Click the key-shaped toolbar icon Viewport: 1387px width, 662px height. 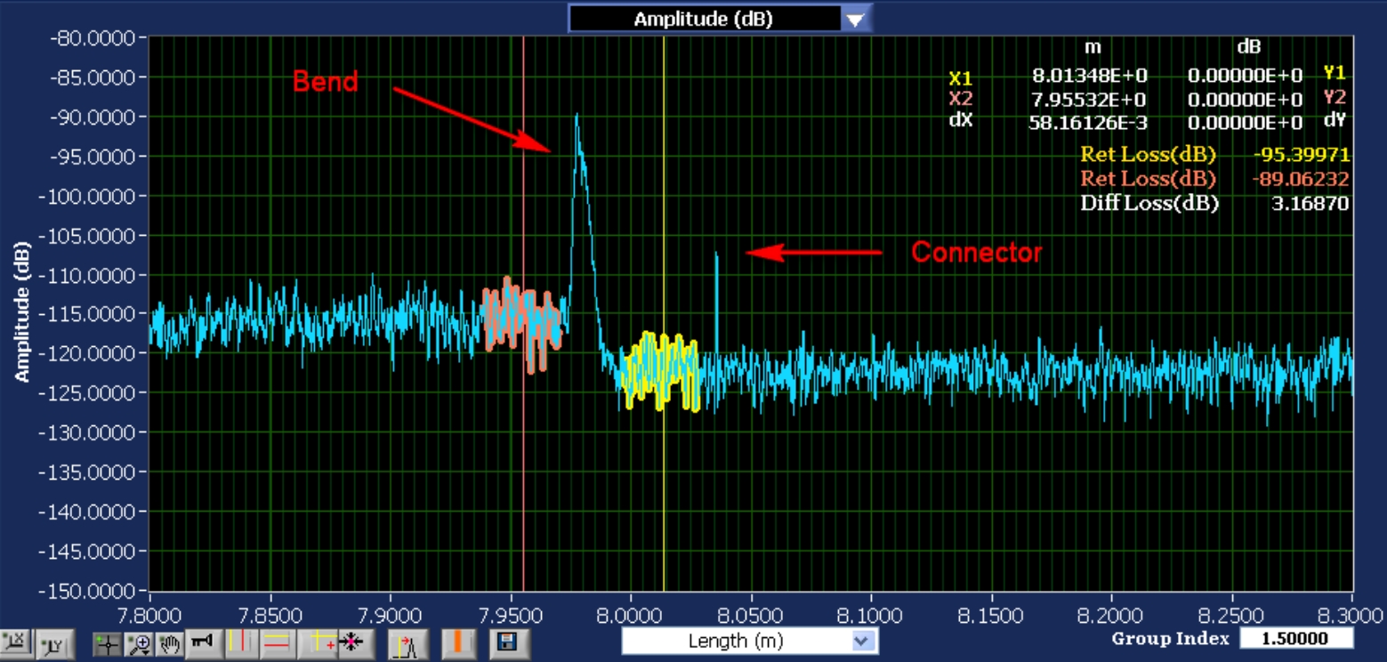coord(203,643)
